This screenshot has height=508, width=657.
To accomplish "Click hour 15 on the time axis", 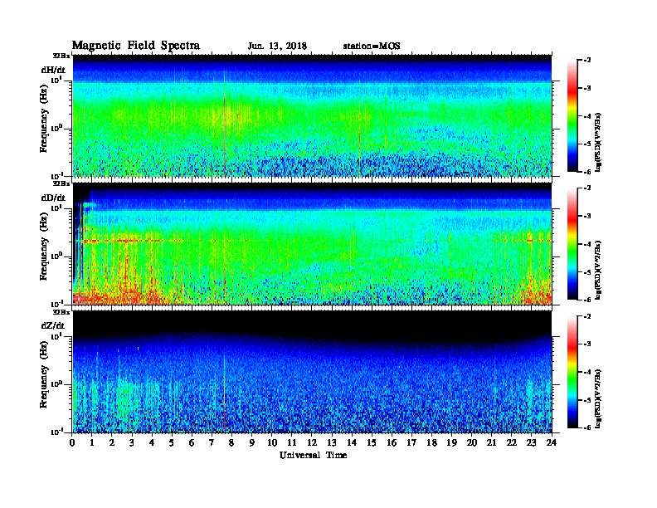I will [x=372, y=442].
